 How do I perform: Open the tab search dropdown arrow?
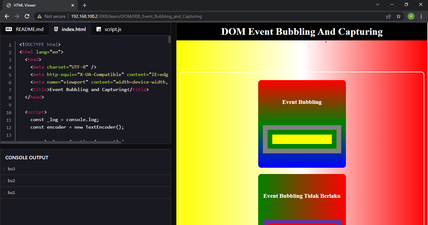(x=378, y=4)
